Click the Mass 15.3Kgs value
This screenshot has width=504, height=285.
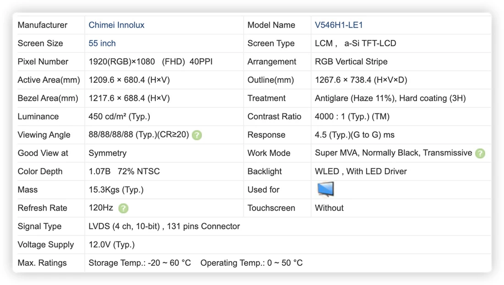[x=116, y=190]
